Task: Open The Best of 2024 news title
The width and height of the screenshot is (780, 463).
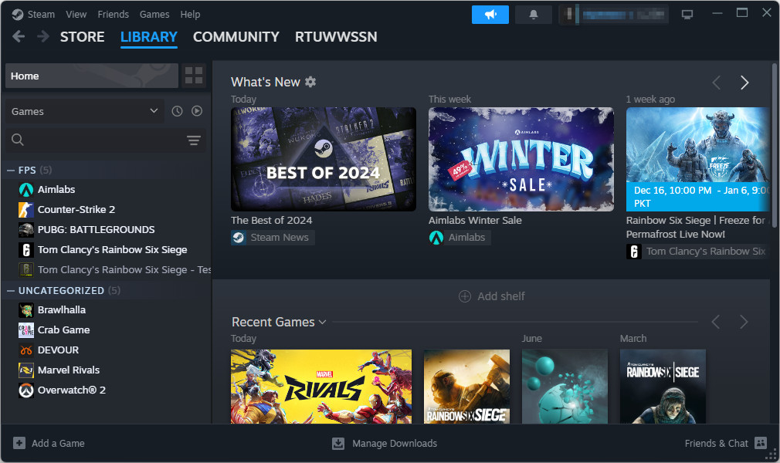Action: click(x=272, y=220)
